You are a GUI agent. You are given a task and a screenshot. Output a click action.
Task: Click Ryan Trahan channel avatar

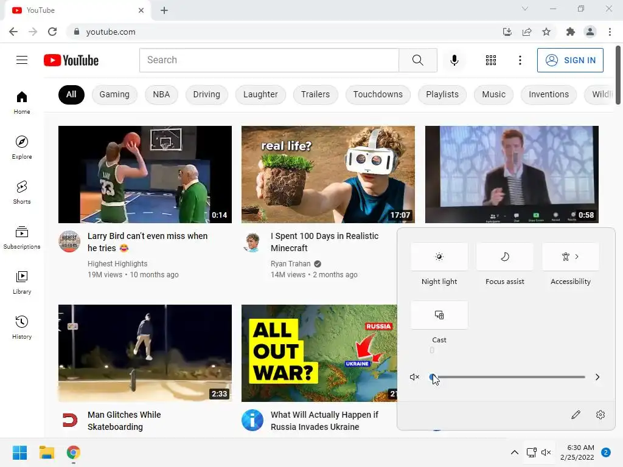click(252, 243)
